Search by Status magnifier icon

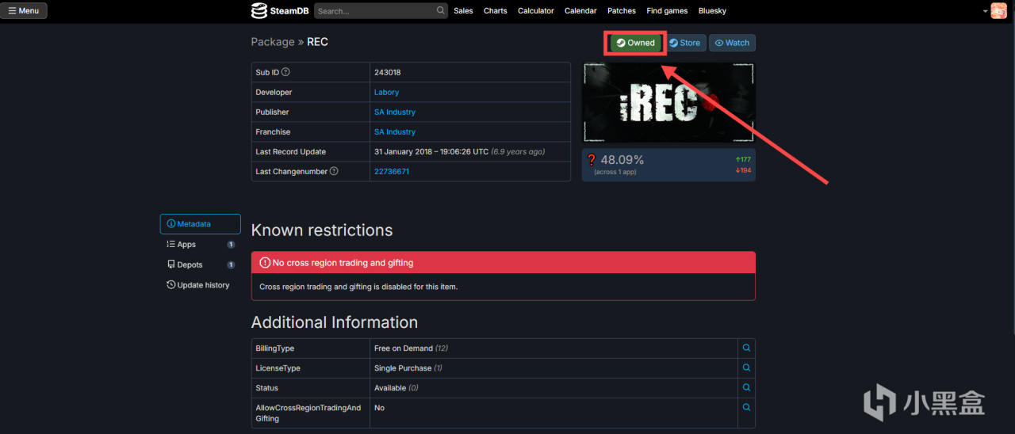point(746,388)
